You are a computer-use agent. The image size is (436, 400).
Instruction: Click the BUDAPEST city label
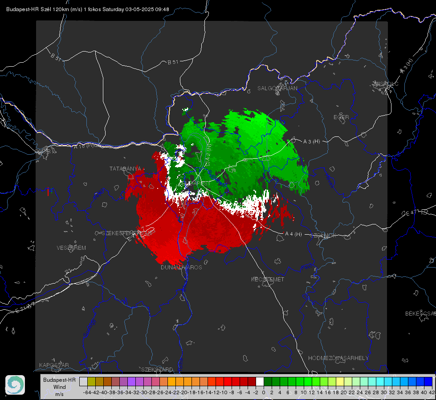coord(196,184)
